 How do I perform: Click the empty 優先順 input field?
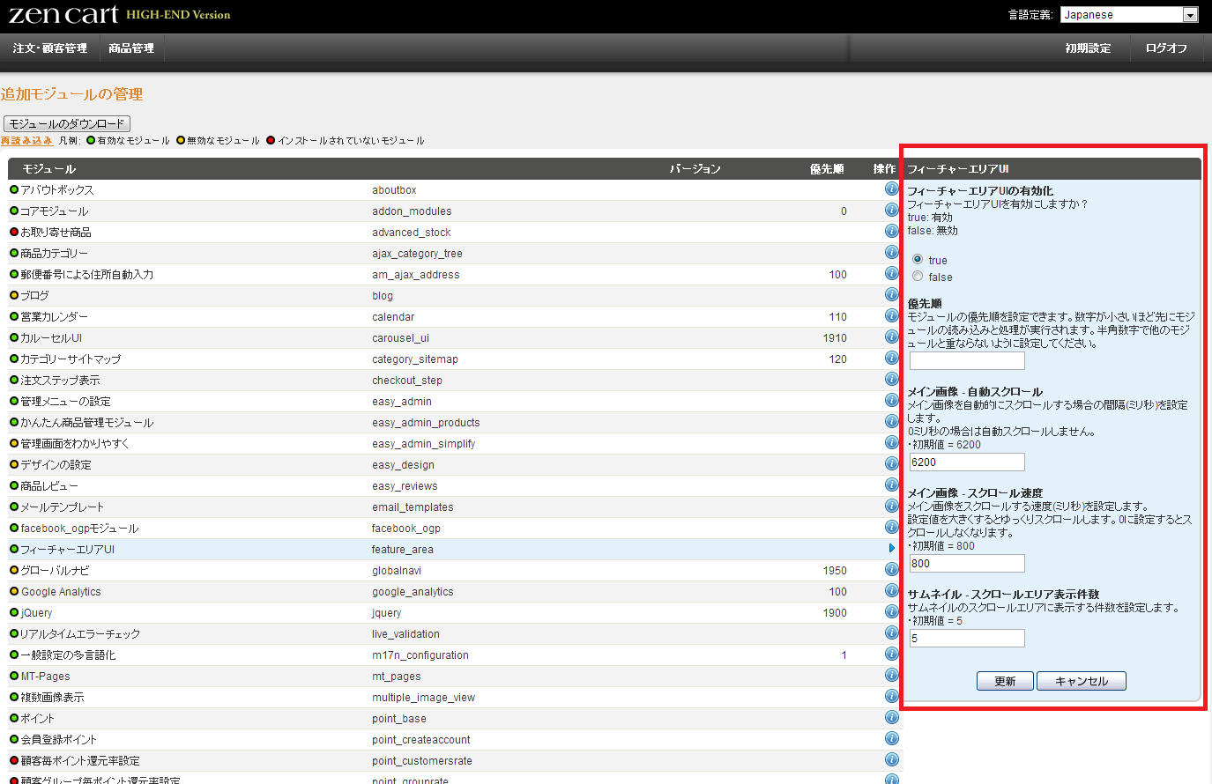point(967,361)
